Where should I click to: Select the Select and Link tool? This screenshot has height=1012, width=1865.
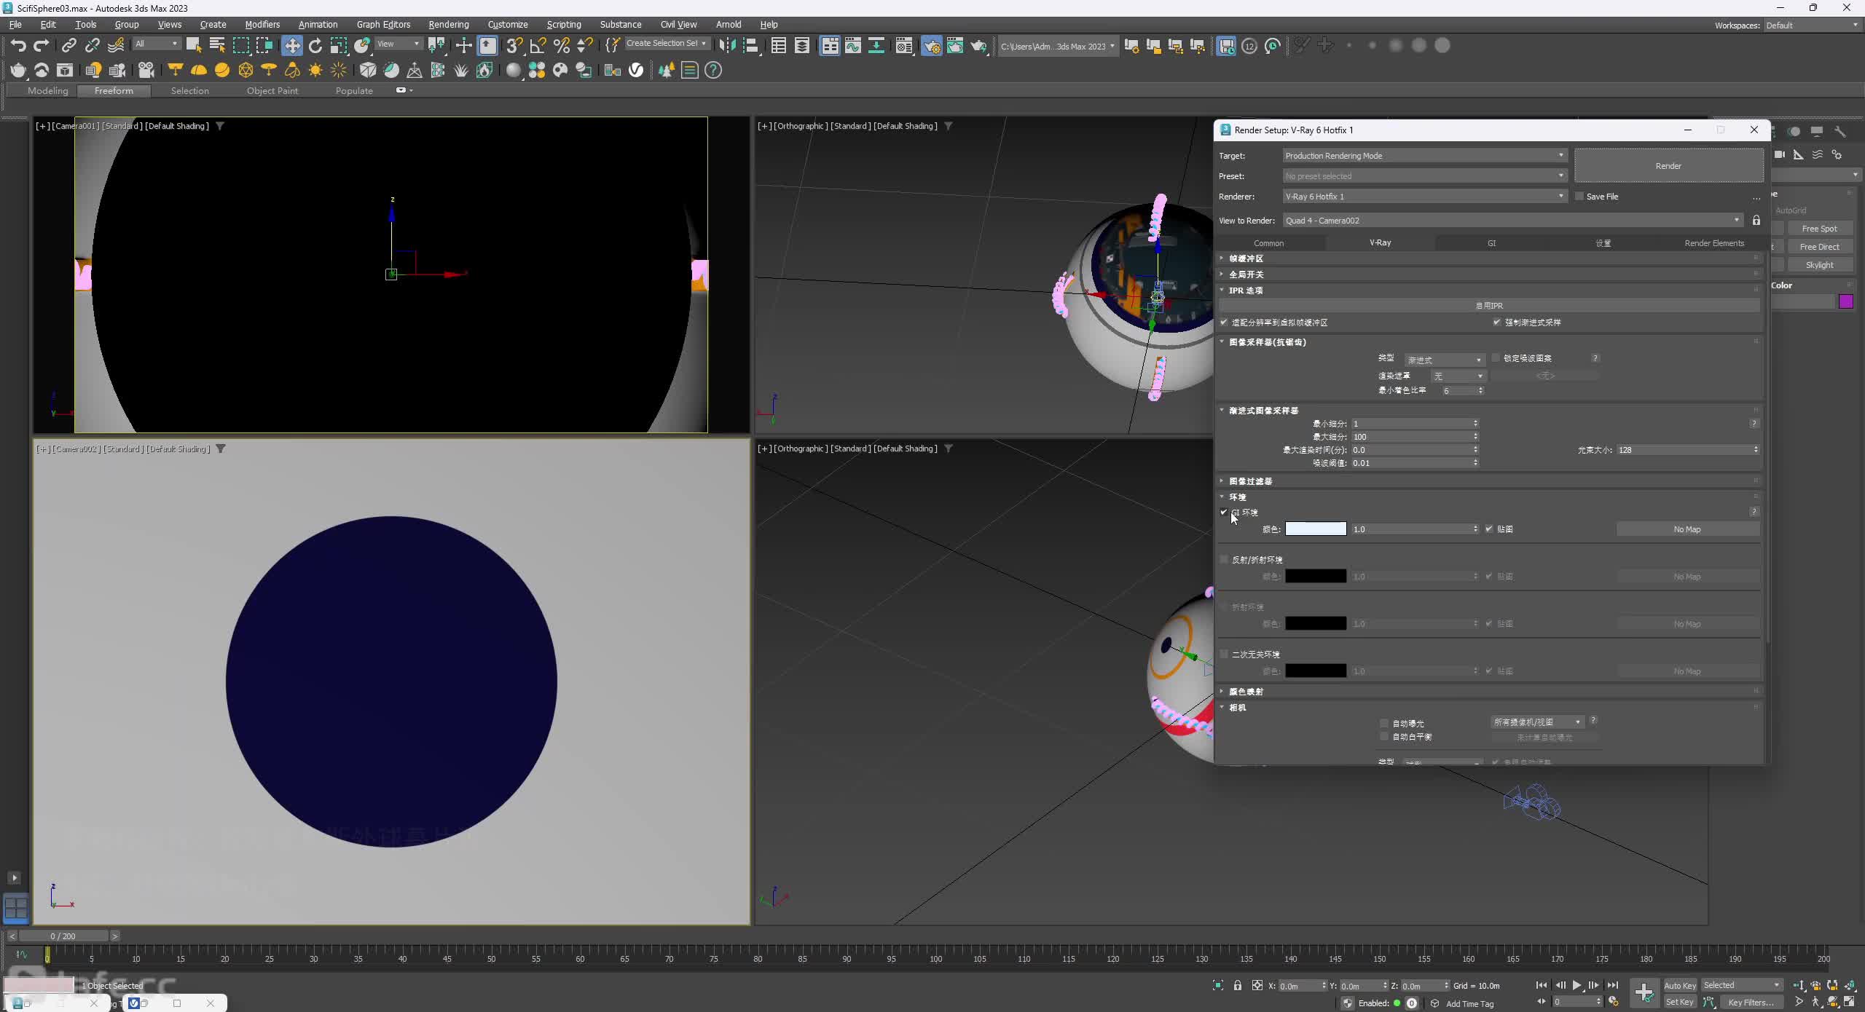click(x=68, y=46)
